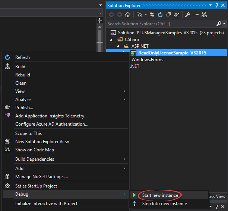This screenshot has height=211, width=228.
Task: Close the bottom docked panel
Action: pyautogui.click(x=223, y=207)
